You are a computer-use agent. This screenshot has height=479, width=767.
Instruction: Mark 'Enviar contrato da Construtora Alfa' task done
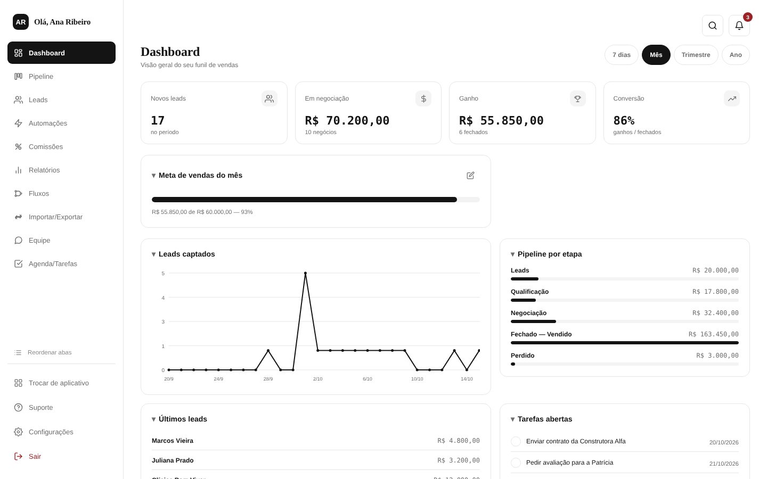(516, 441)
